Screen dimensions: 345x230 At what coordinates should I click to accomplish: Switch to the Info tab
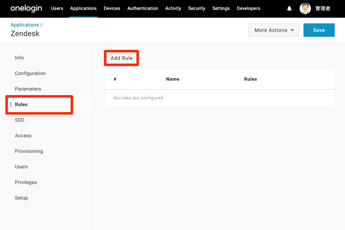pyautogui.click(x=20, y=58)
